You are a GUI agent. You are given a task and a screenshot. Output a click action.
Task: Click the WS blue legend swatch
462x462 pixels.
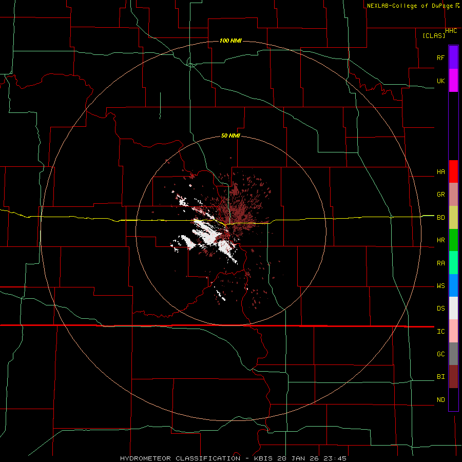tap(453, 285)
